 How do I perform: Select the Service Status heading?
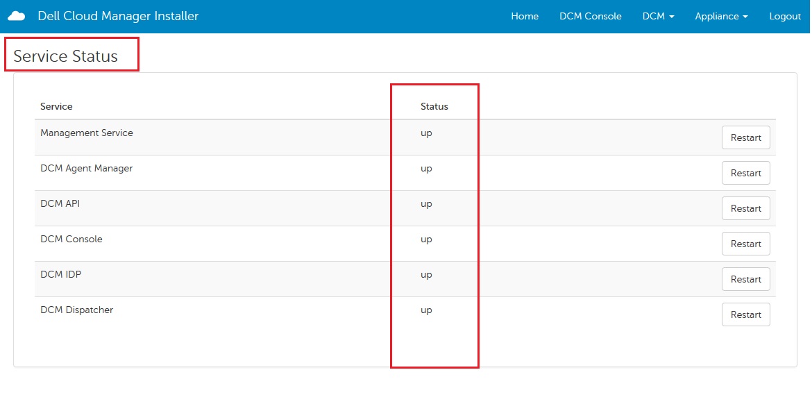point(66,56)
